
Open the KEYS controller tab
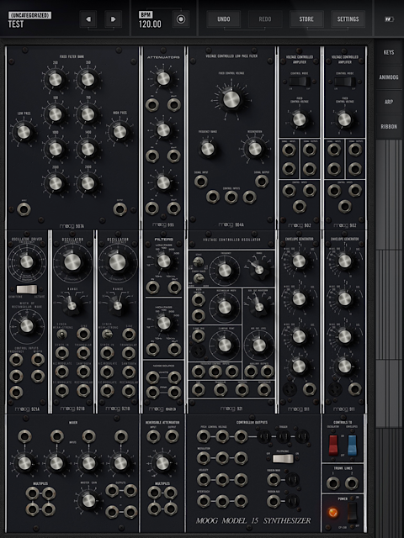pyautogui.click(x=389, y=52)
